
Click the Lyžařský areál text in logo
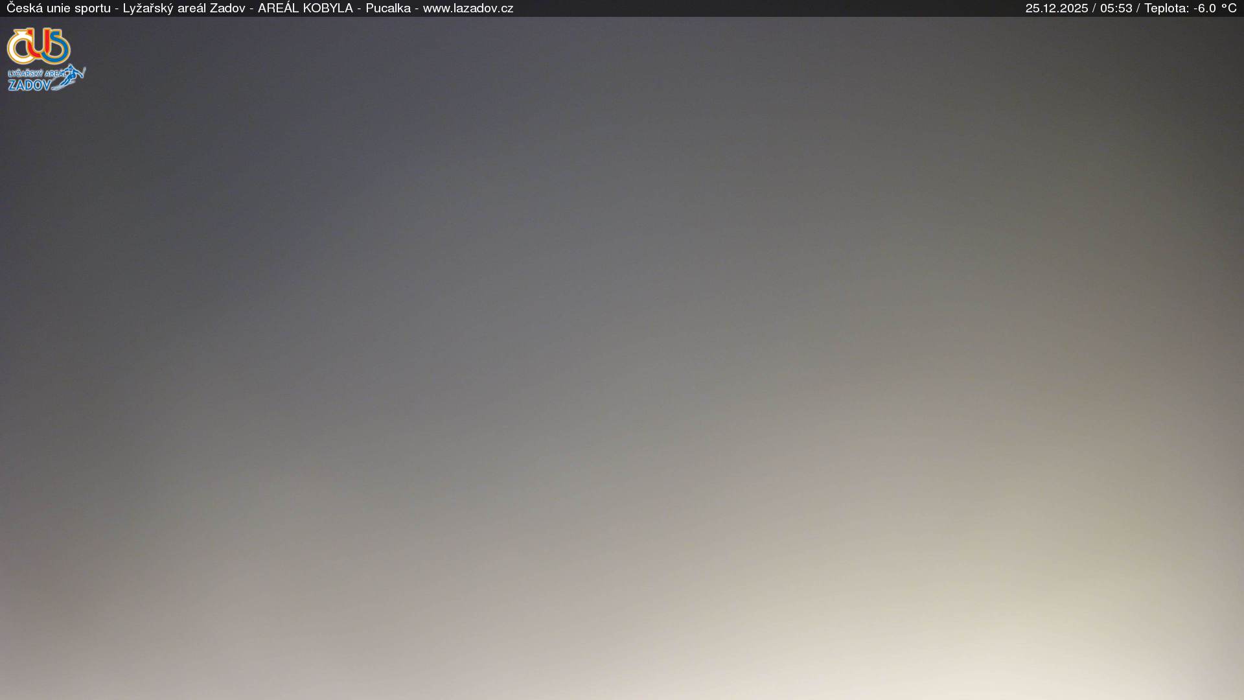(36, 74)
